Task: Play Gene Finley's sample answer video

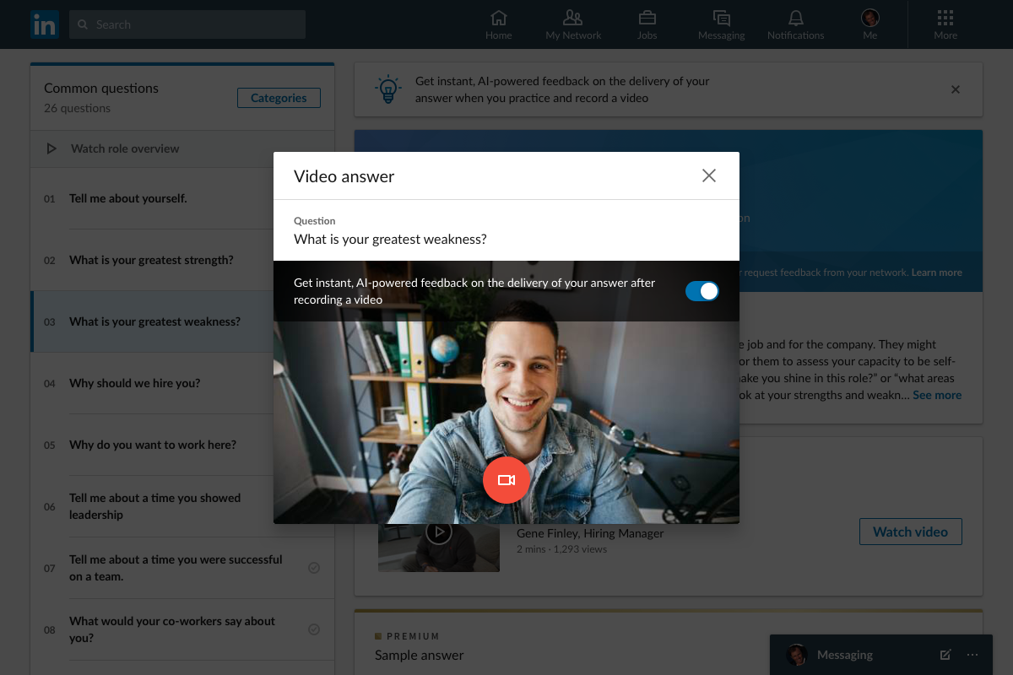Action: (x=439, y=532)
